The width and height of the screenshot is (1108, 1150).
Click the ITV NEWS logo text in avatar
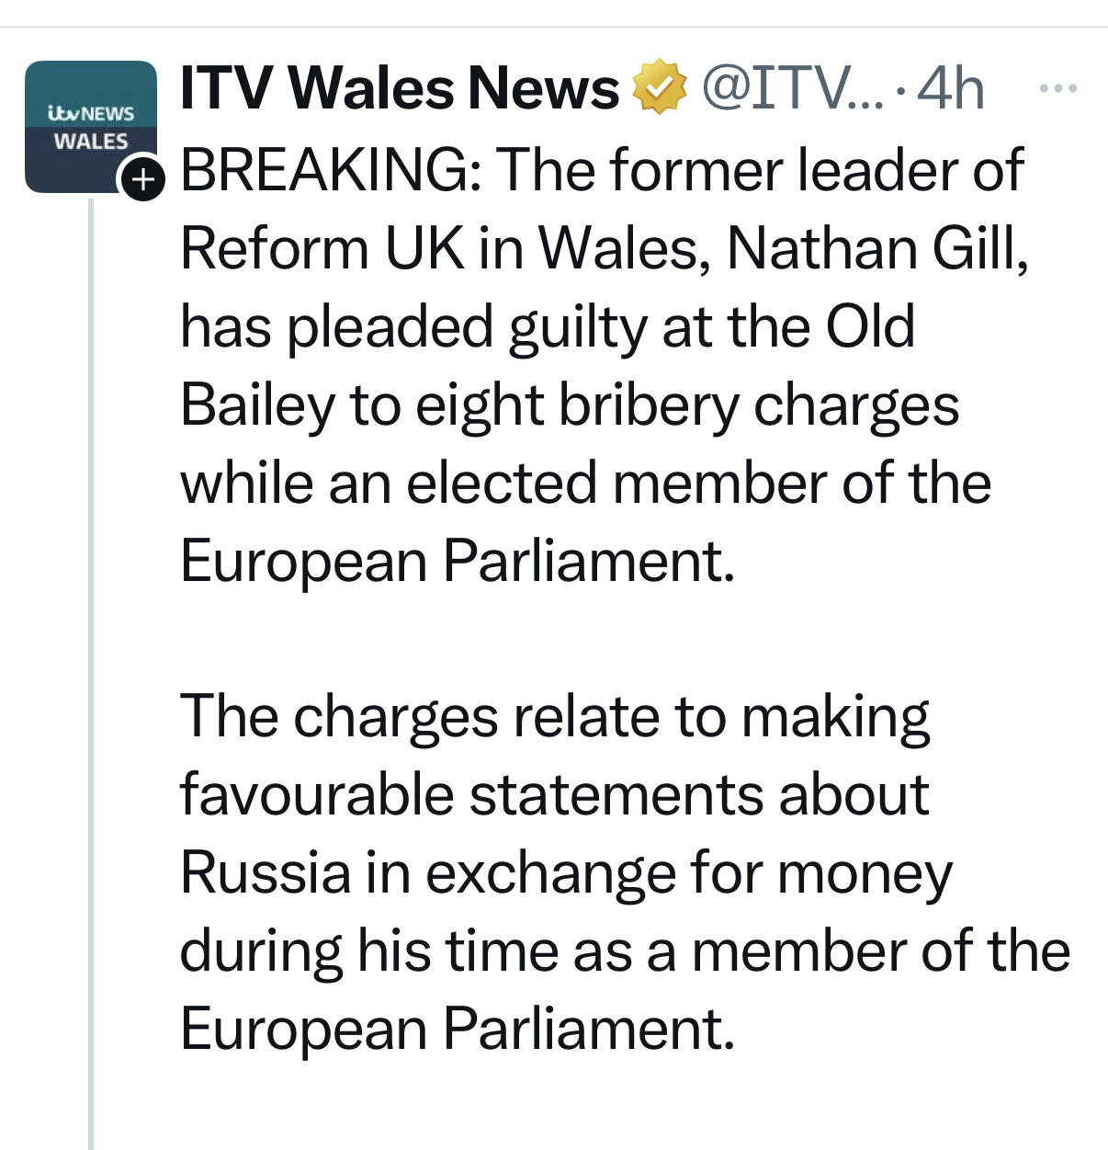tap(91, 114)
